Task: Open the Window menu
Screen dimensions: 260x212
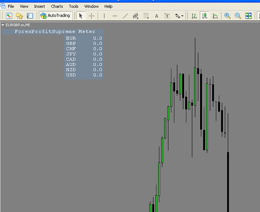Action: [92, 7]
